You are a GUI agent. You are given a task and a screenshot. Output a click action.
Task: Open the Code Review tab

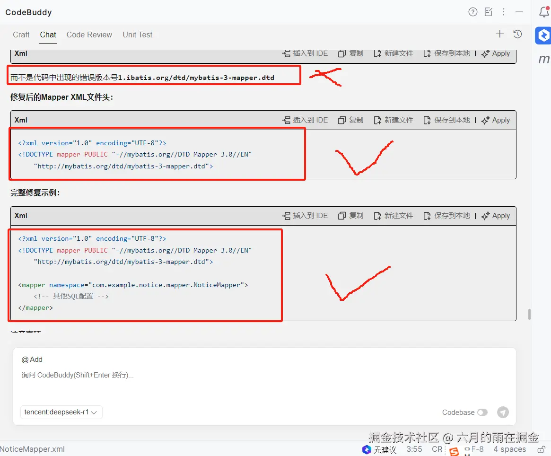pos(89,35)
